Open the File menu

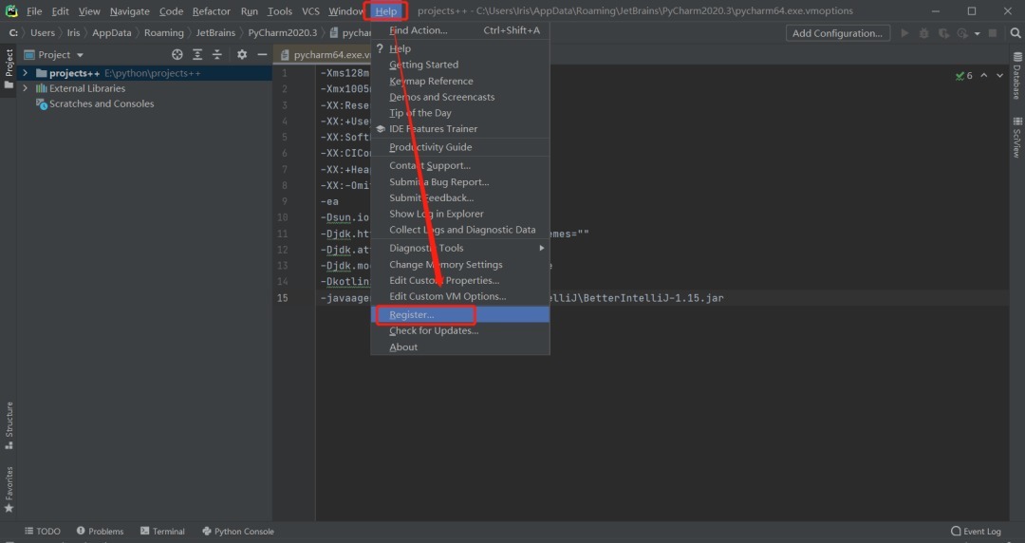[x=34, y=11]
